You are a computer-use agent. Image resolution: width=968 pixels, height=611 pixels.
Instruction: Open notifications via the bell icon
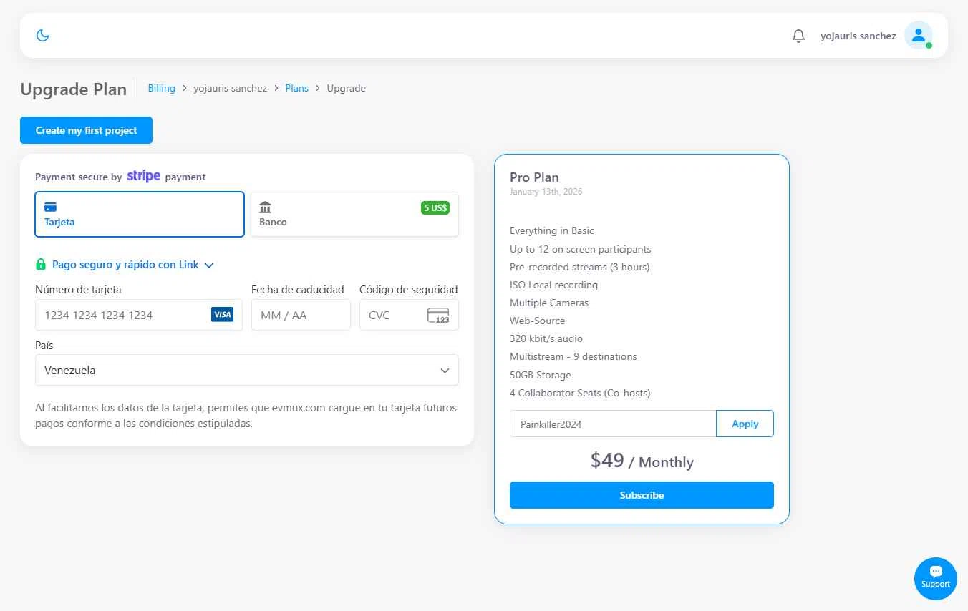click(799, 36)
